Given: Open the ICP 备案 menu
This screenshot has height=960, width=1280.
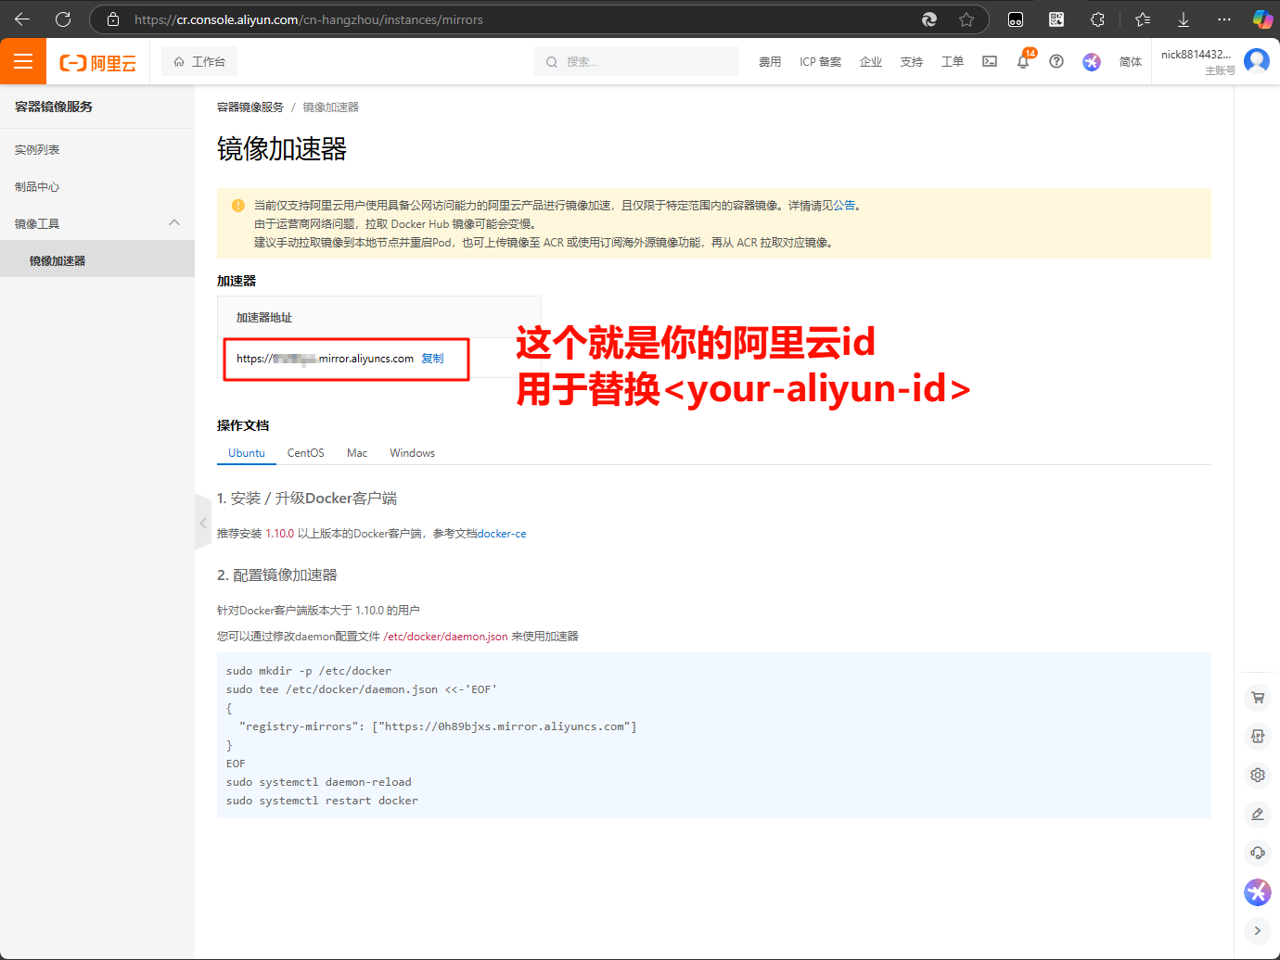Looking at the screenshot, I should click(x=820, y=62).
